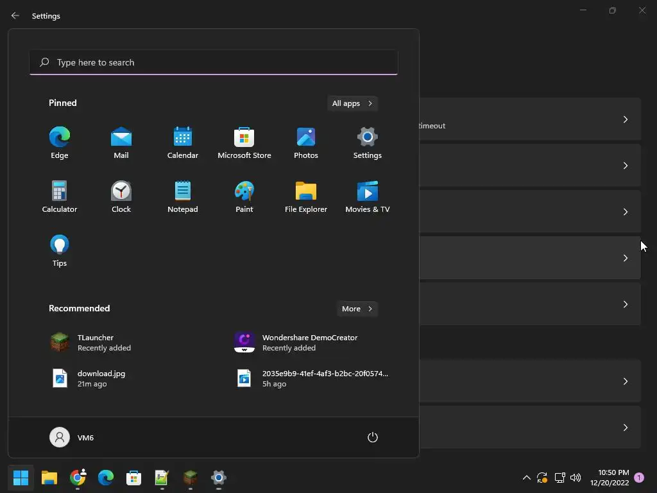Viewport: 657px width, 493px height.
Task: Open recent file 2035e9b9-41ef-4af3-b2bc-20f0574...
Action: pos(312,379)
